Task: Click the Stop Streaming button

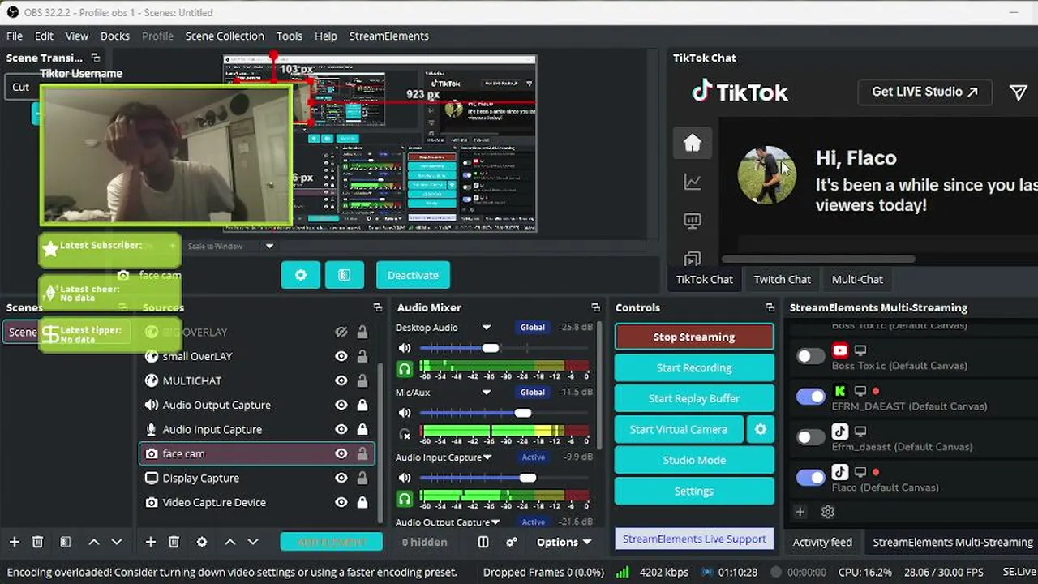Action: tap(694, 337)
